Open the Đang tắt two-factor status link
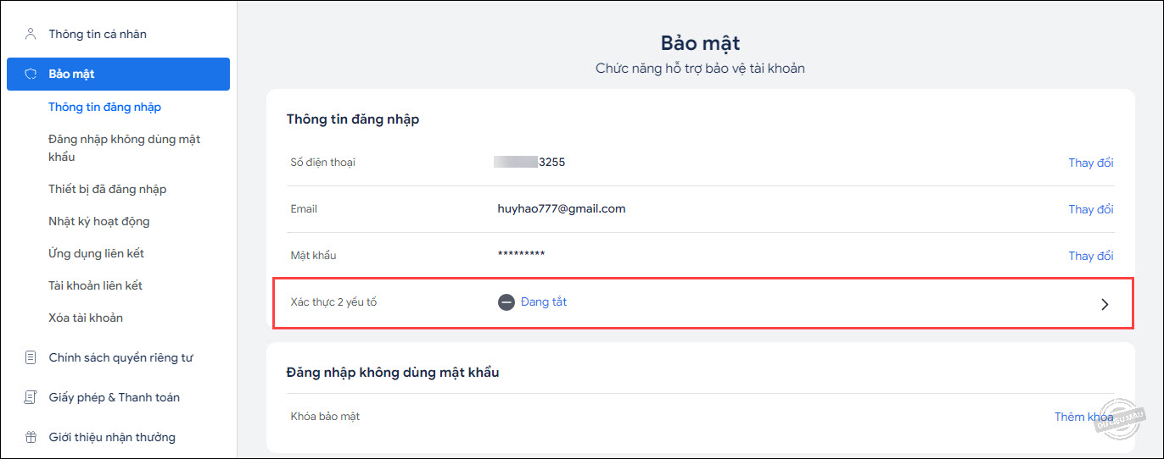 (544, 301)
